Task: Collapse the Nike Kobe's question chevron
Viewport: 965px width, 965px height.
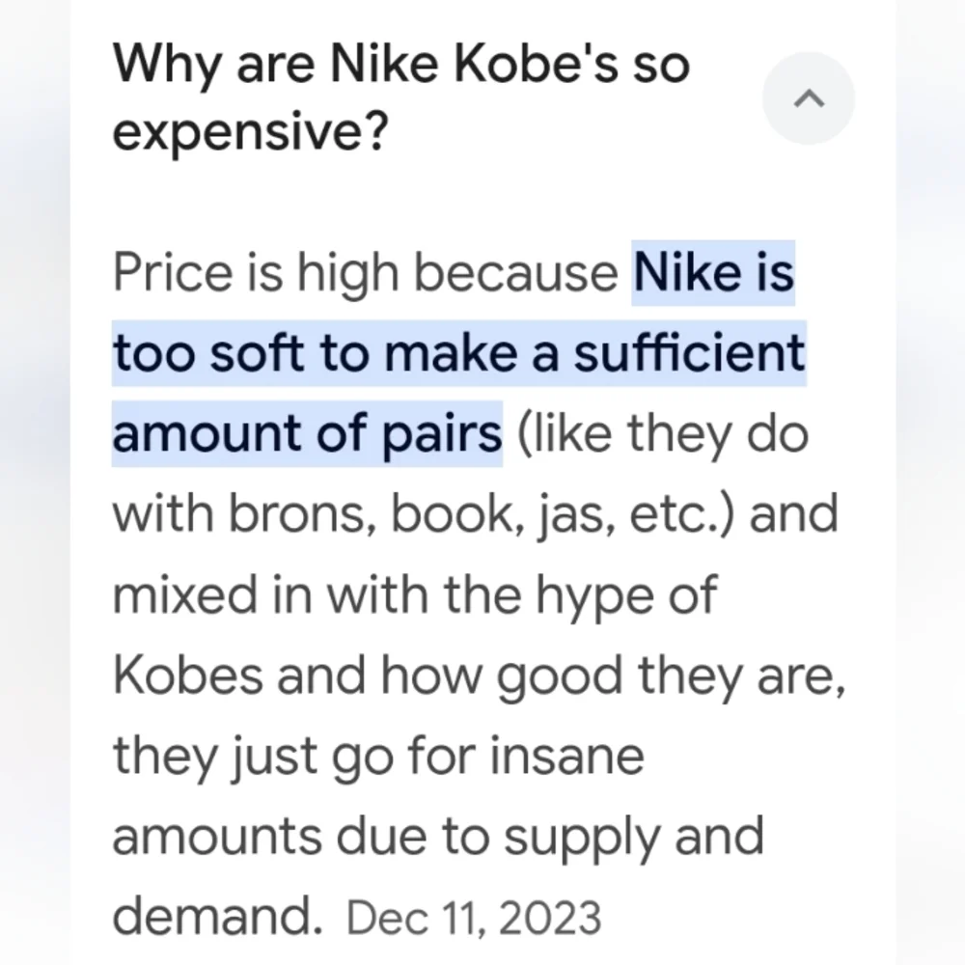Action: pos(808,98)
